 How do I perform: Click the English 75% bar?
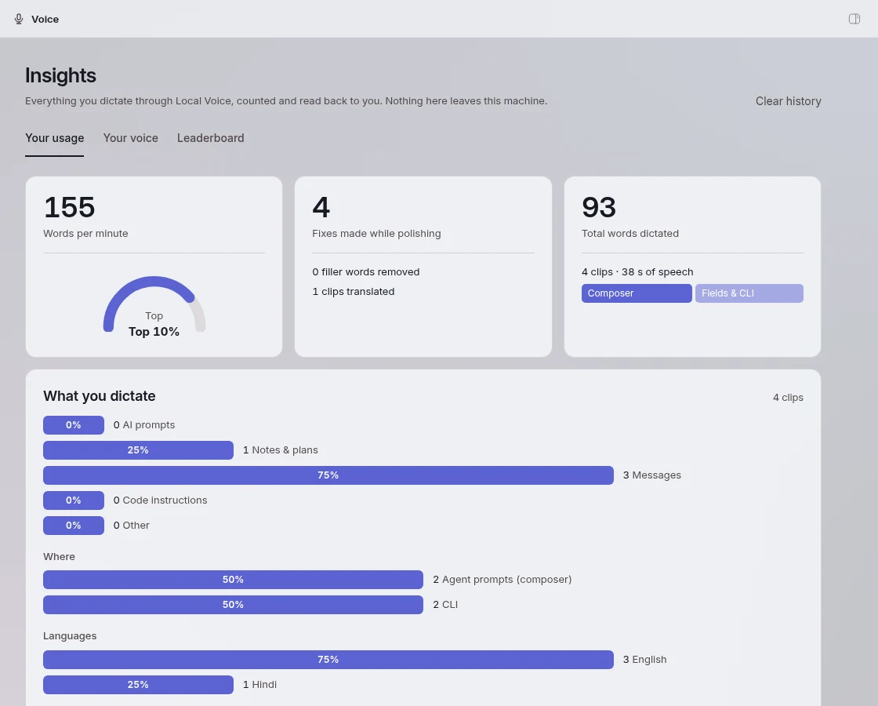click(x=328, y=660)
